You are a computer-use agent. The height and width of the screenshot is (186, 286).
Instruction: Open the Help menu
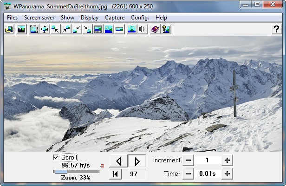click(161, 18)
